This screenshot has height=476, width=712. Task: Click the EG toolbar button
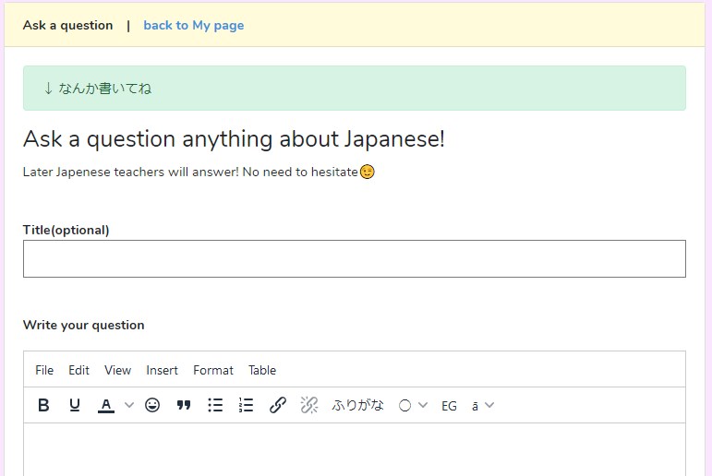click(449, 405)
